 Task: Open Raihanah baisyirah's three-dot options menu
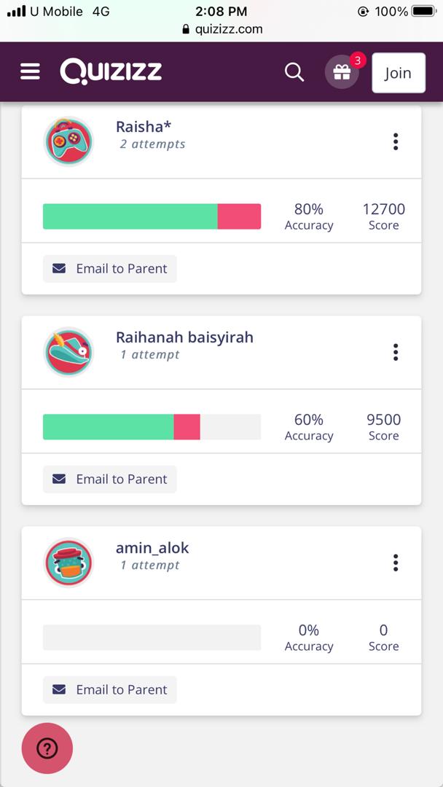(x=396, y=352)
